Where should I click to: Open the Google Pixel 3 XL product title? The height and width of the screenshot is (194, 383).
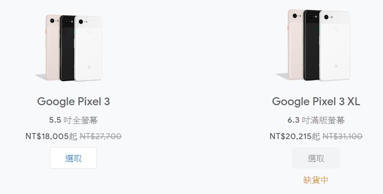(x=316, y=101)
